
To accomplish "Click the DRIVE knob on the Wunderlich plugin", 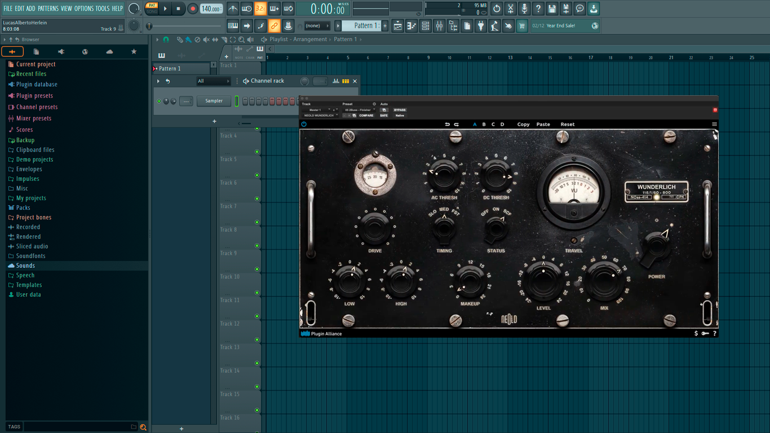I will 375,228.
